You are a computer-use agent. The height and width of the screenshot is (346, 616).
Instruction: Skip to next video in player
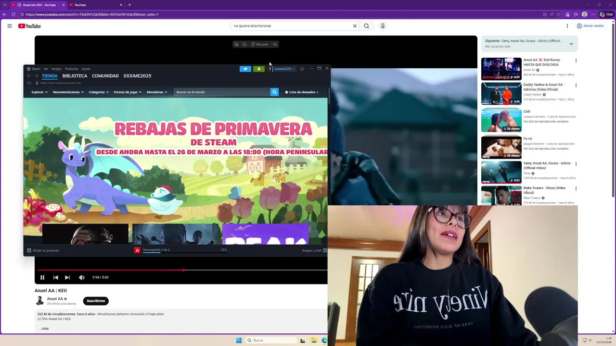[67, 277]
